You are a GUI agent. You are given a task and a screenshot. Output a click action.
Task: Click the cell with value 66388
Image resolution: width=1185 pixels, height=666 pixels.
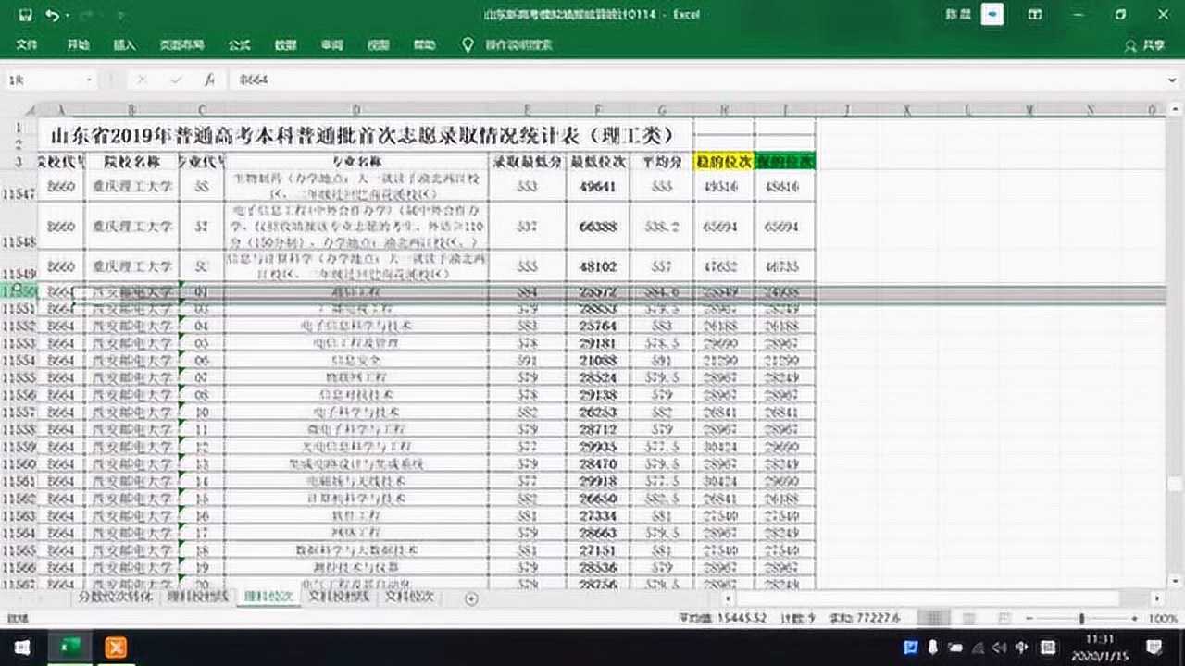(598, 226)
